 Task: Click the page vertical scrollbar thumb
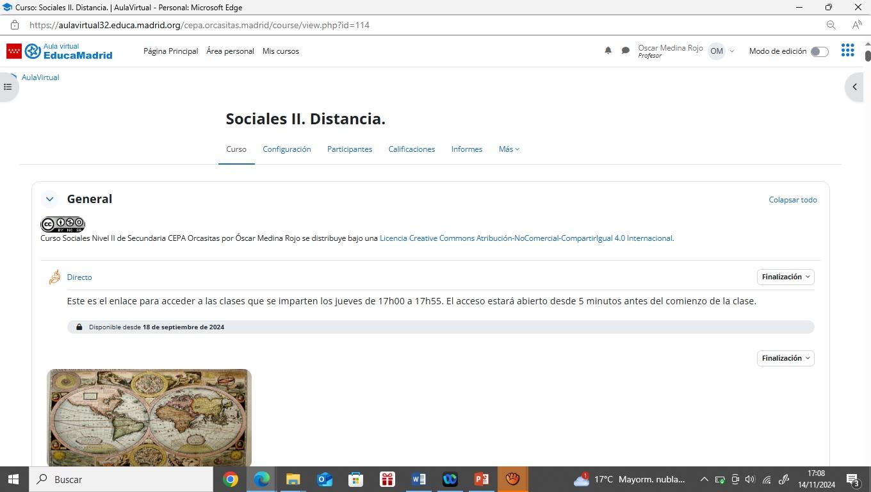(868, 55)
